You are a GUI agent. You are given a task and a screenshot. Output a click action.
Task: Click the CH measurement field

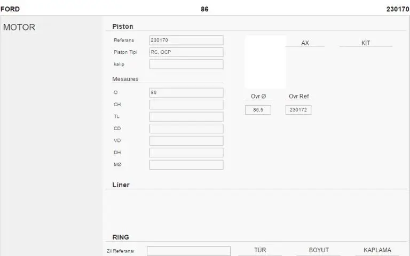click(x=186, y=105)
